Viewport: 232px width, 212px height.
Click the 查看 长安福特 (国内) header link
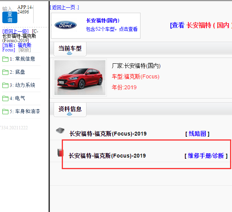tap(201, 25)
